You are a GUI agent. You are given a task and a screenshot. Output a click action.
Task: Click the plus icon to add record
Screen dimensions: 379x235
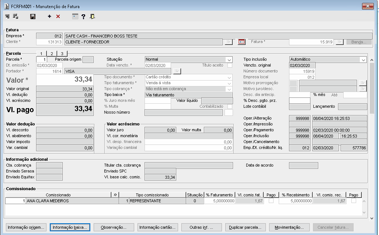point(49,17)
